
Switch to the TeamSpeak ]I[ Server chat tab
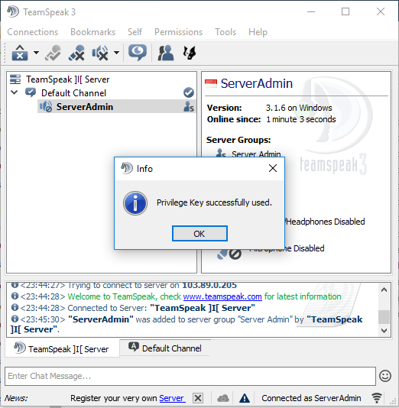coord(62,348)
